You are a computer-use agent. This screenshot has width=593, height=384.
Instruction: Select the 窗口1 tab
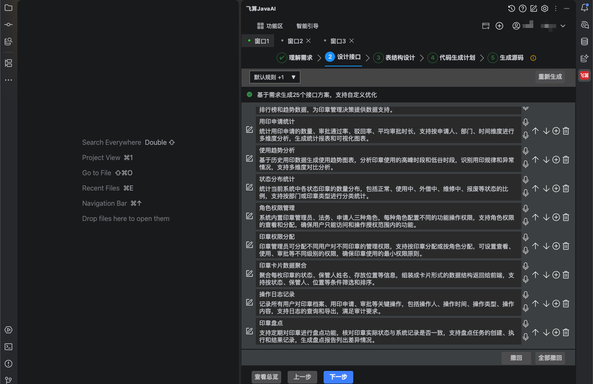point(258,41)
